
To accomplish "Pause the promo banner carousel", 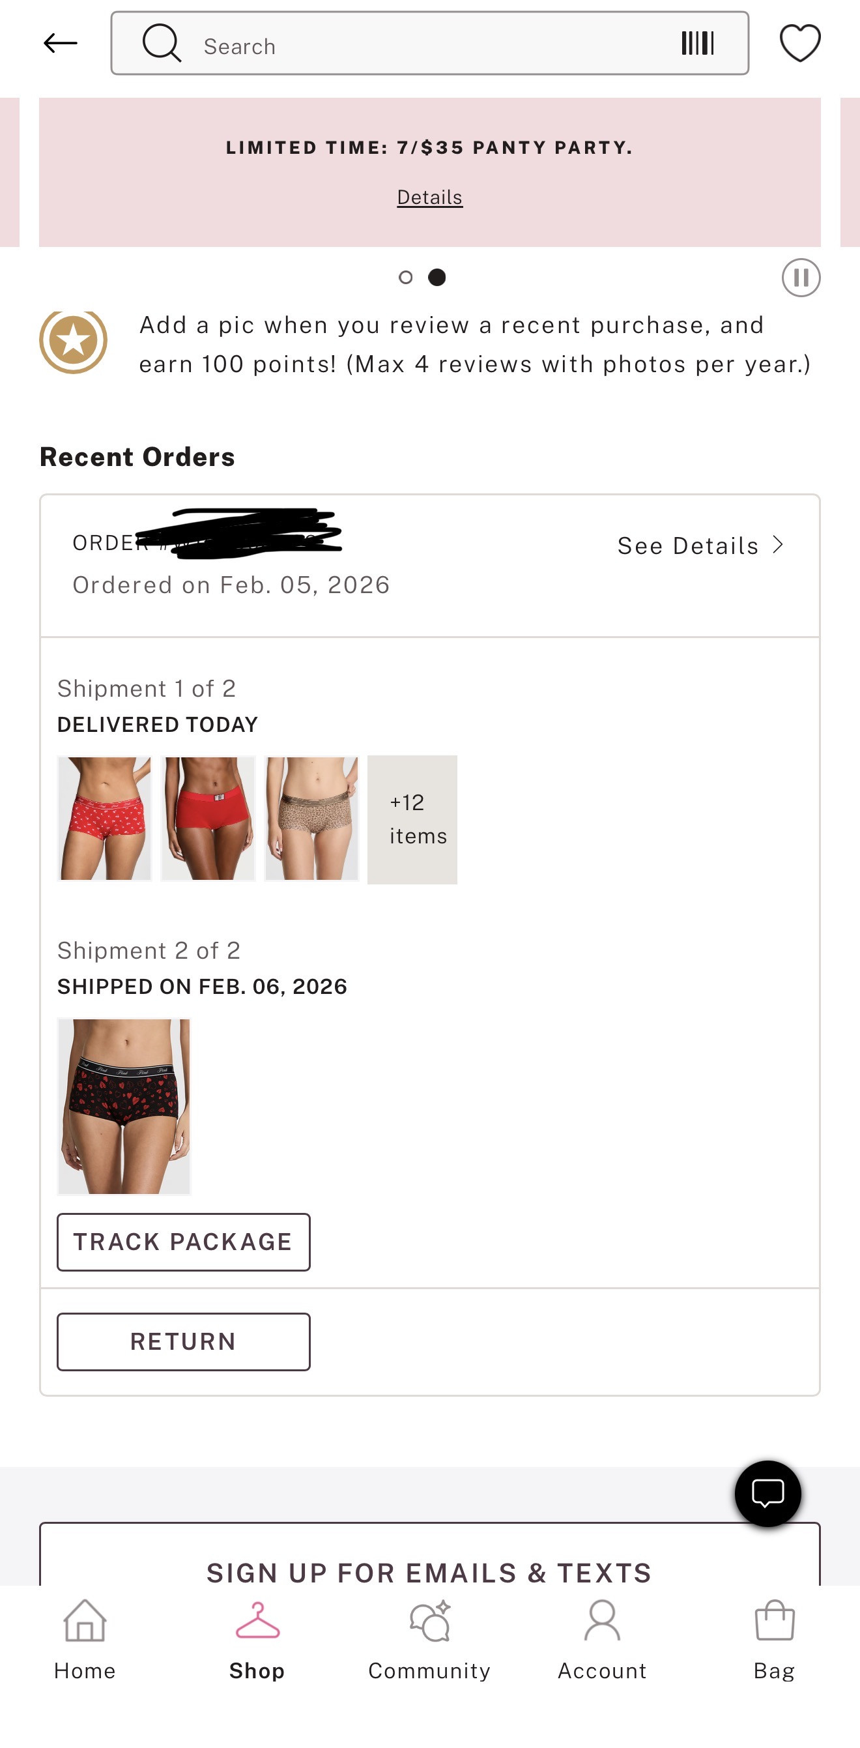I will pyautogui.click(x=801, y=278).
